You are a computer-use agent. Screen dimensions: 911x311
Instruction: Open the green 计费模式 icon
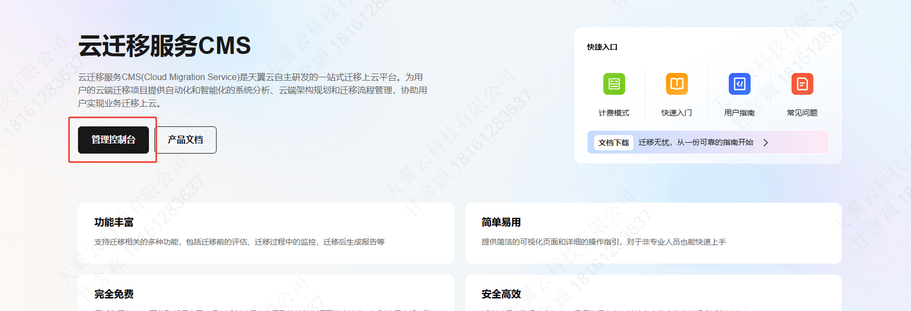pos(614,84)
